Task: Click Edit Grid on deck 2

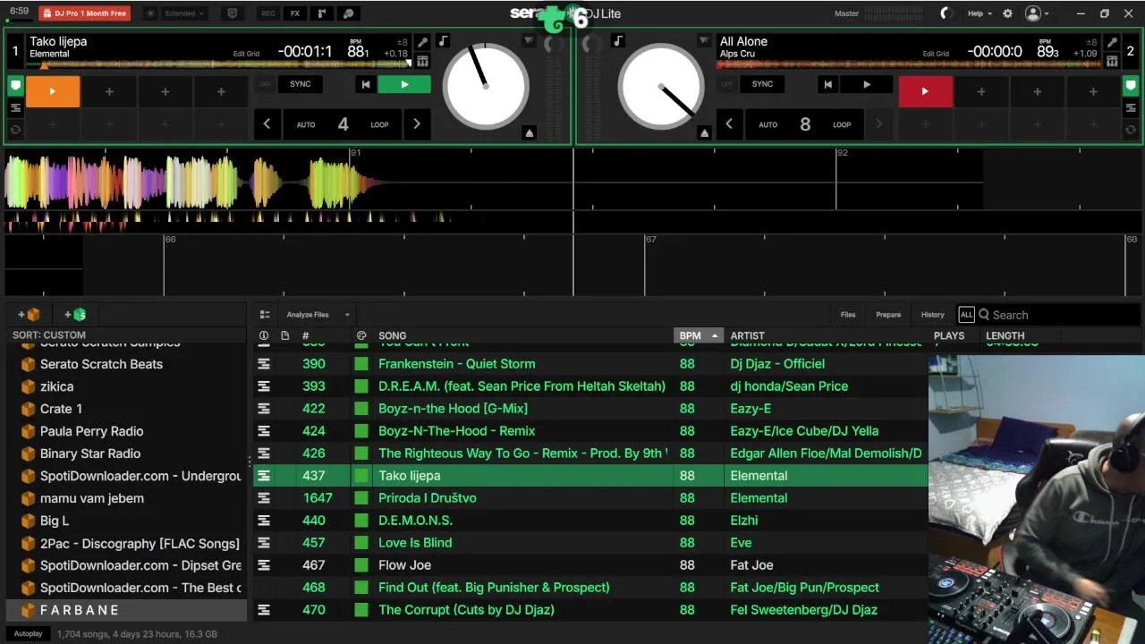Action: coord(937,54)
